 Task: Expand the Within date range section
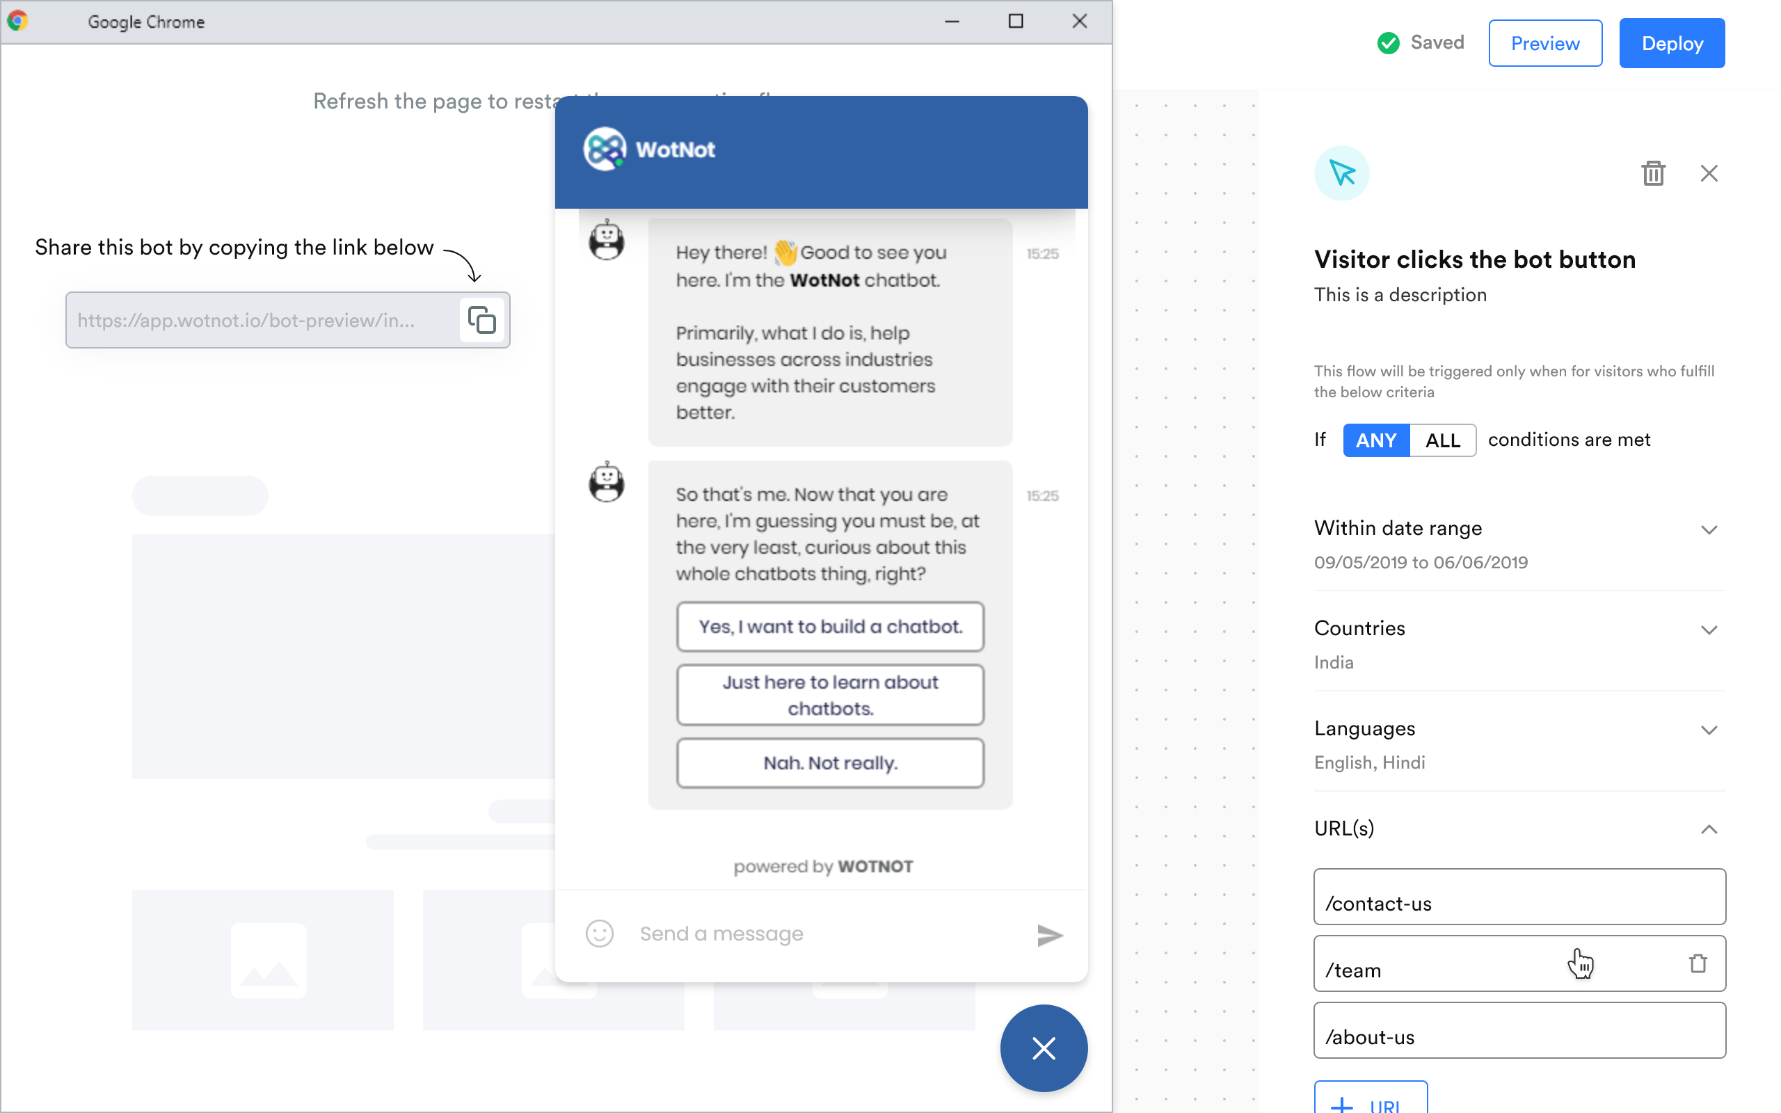point(1709,529)
